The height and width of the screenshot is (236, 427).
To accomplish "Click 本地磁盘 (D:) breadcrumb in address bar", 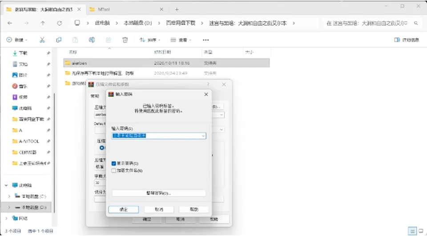I will [x=137, y=23].
